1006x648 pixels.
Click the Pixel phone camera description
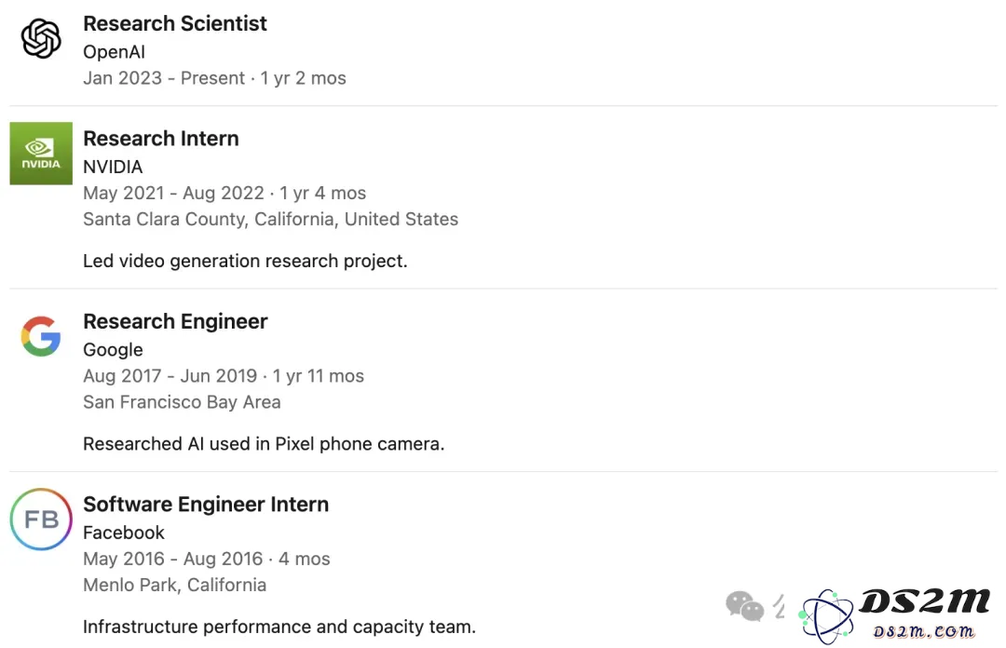(264, 444)
